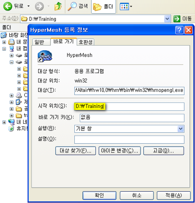Click the 대상 찾기(F)... button
195x203 pixels.
pos(76,151)
